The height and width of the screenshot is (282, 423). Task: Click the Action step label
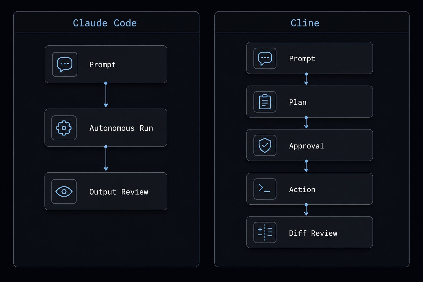click(x=302, y=189)
